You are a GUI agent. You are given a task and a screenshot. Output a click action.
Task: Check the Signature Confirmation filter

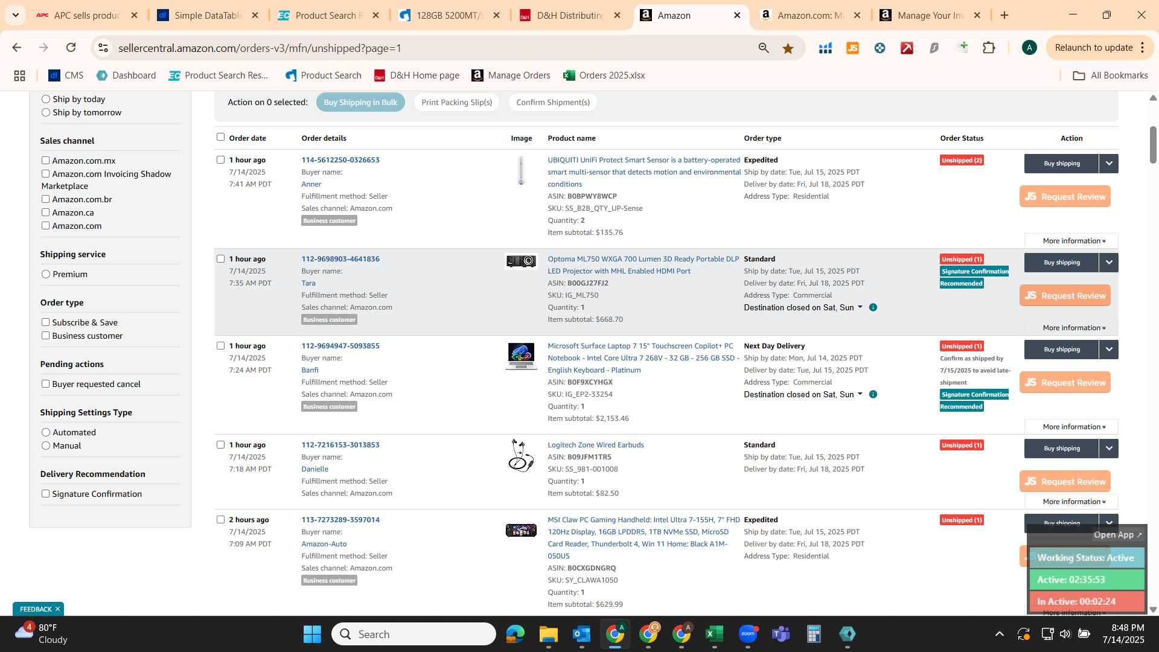pyautogui.click(x=45, y=493)
